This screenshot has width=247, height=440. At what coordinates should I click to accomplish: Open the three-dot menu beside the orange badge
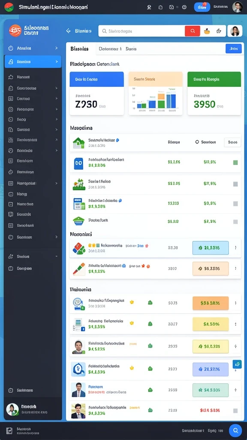click(x=235, y=303)
